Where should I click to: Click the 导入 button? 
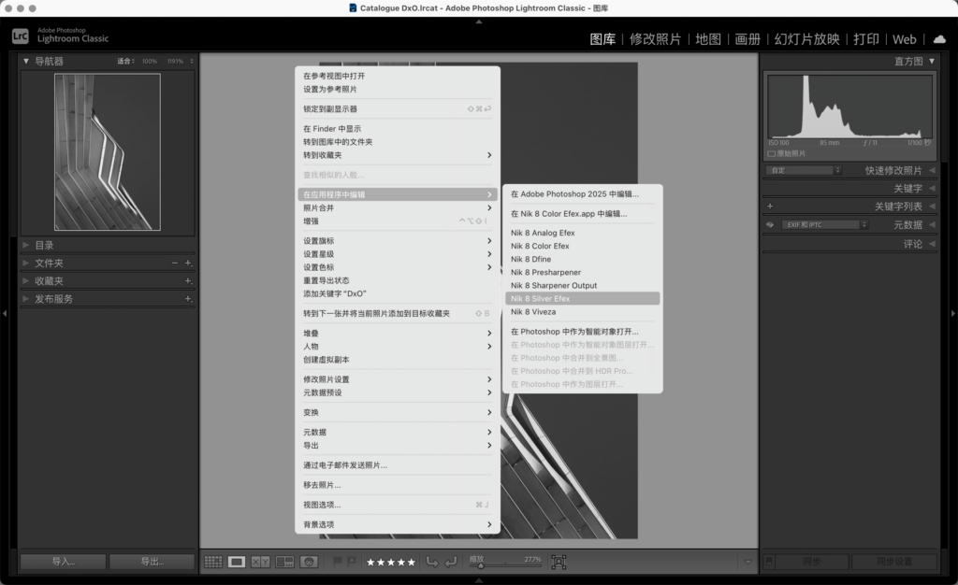tap(63, 562)
